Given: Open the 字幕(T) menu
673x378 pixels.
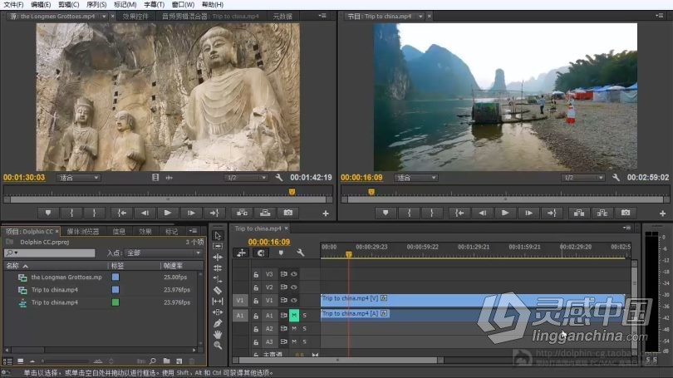Looking at the screenshot, I should [154, 5].
